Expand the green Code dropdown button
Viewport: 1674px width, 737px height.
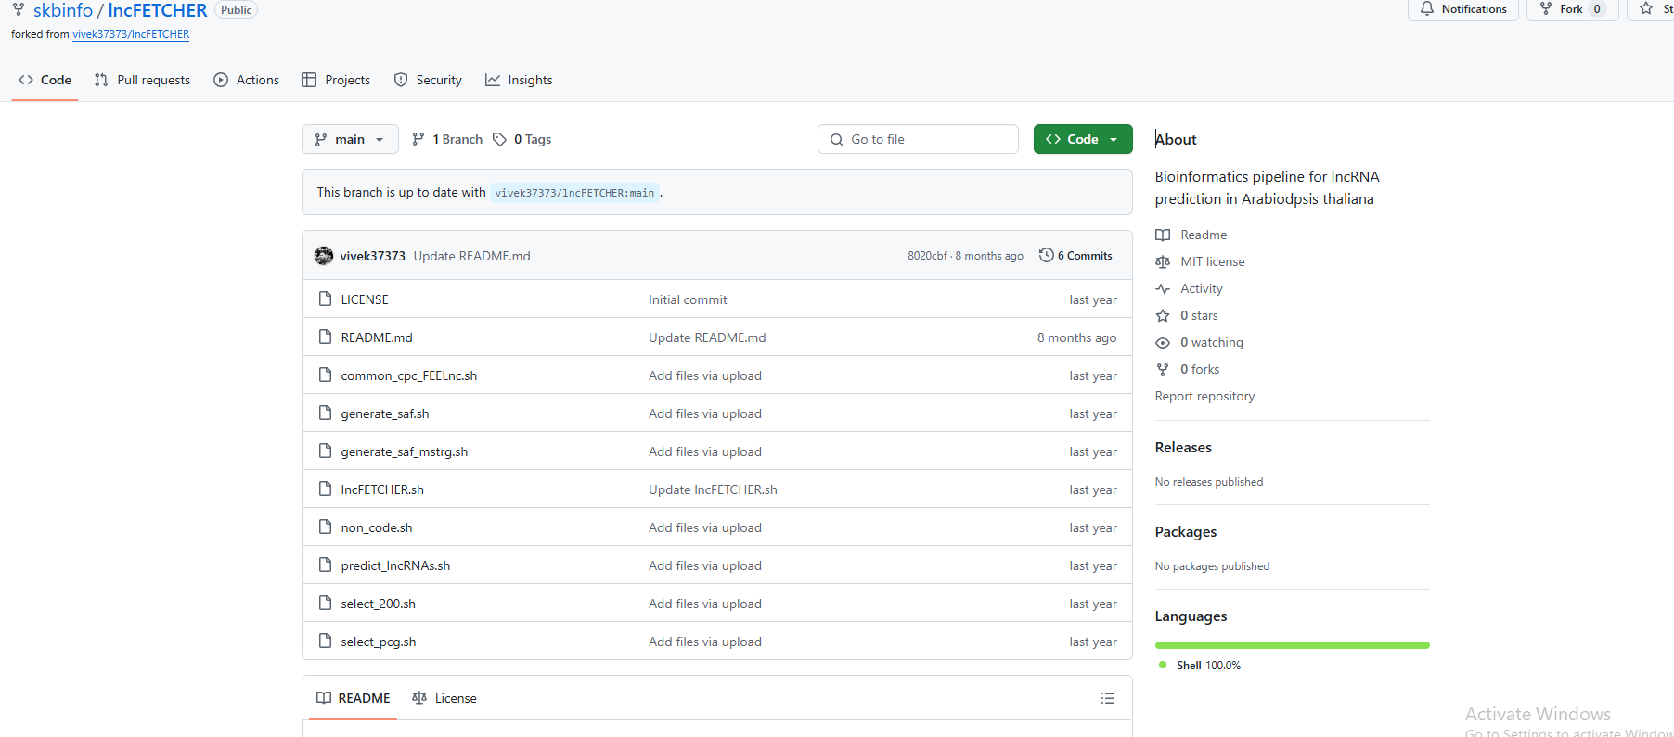[x=1083, y=139]
